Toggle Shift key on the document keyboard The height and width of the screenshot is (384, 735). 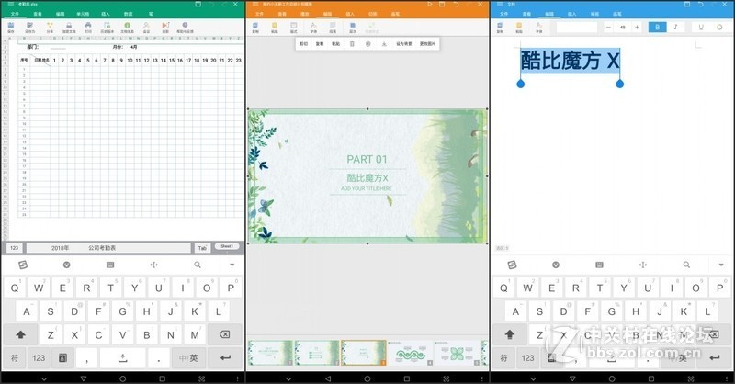click(x=510, y=334)
